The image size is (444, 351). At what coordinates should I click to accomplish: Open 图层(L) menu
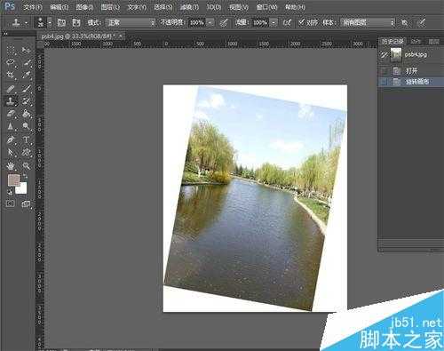point(110,7)
